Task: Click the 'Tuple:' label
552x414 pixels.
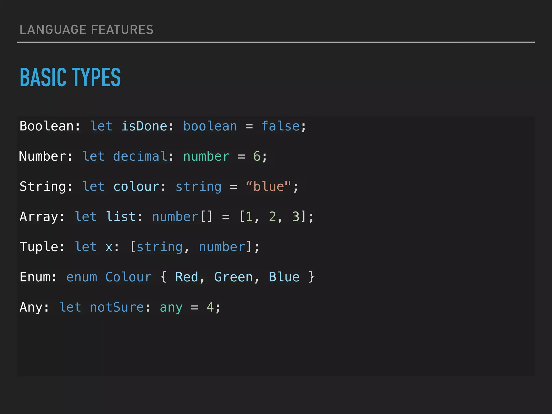Action: pos(42,247)
